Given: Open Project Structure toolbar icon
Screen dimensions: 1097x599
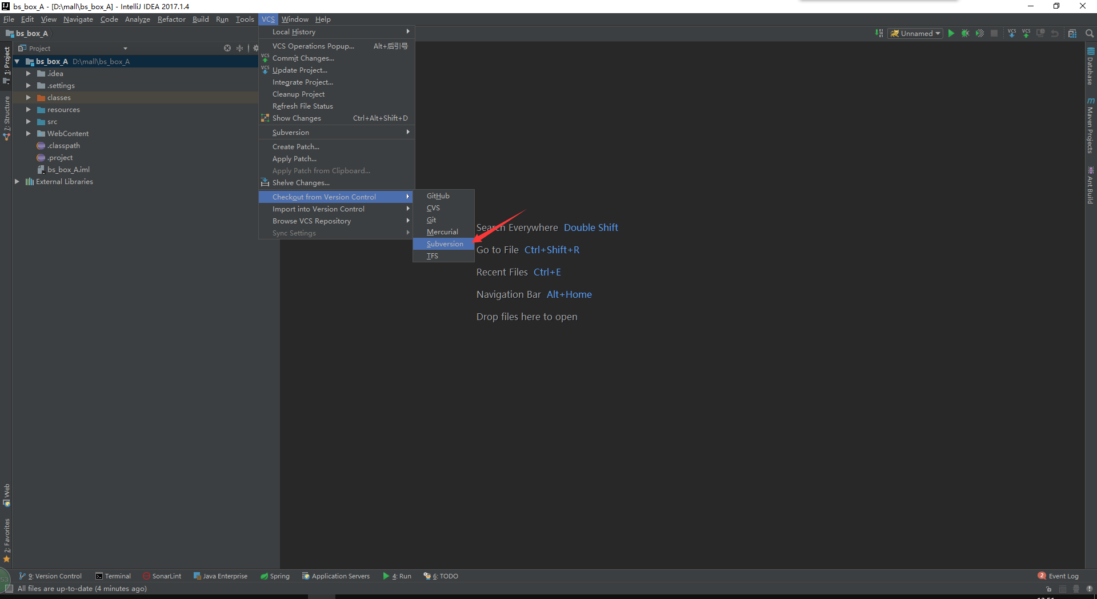Looking at the screenshot, I should (x=1072, y=33).
